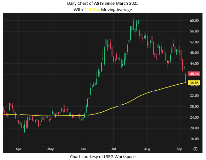
Task: Select the 20.00 price axis label
Action: coord(194,128)
